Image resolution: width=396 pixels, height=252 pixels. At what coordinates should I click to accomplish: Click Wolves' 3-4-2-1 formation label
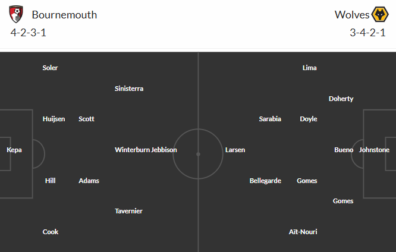[x=367, y=33]
